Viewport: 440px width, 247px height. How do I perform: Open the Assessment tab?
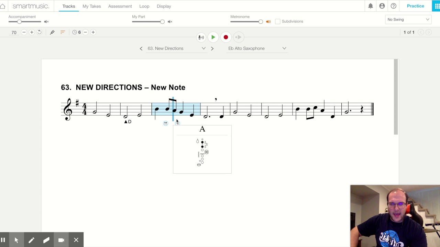pyautogui.click(x=120, y=6)
